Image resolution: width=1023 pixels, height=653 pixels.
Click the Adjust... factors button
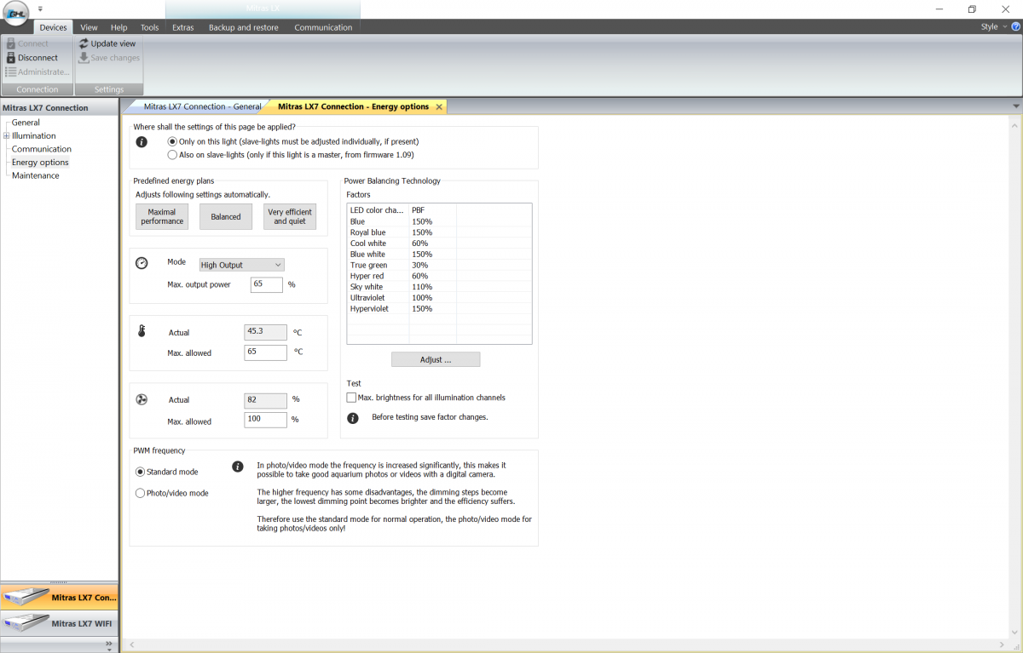pyautogui.click(x=436, y=359)
